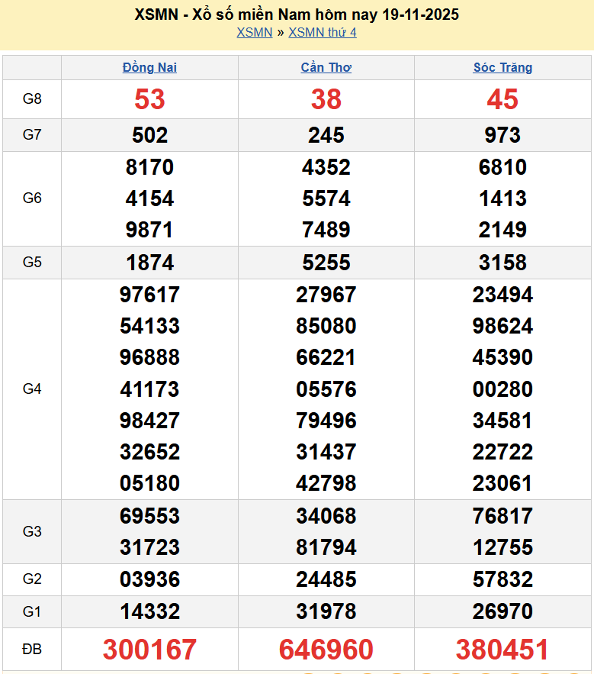
Task: Click Sóc Trăng special prize 380451
Action: pos(502,650)
